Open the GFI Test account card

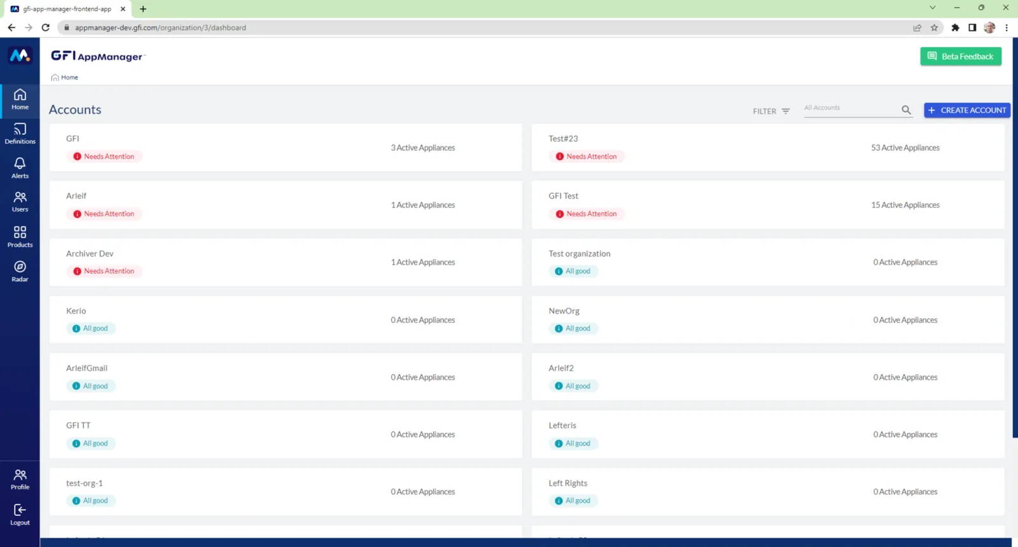(x=768, y=205)
